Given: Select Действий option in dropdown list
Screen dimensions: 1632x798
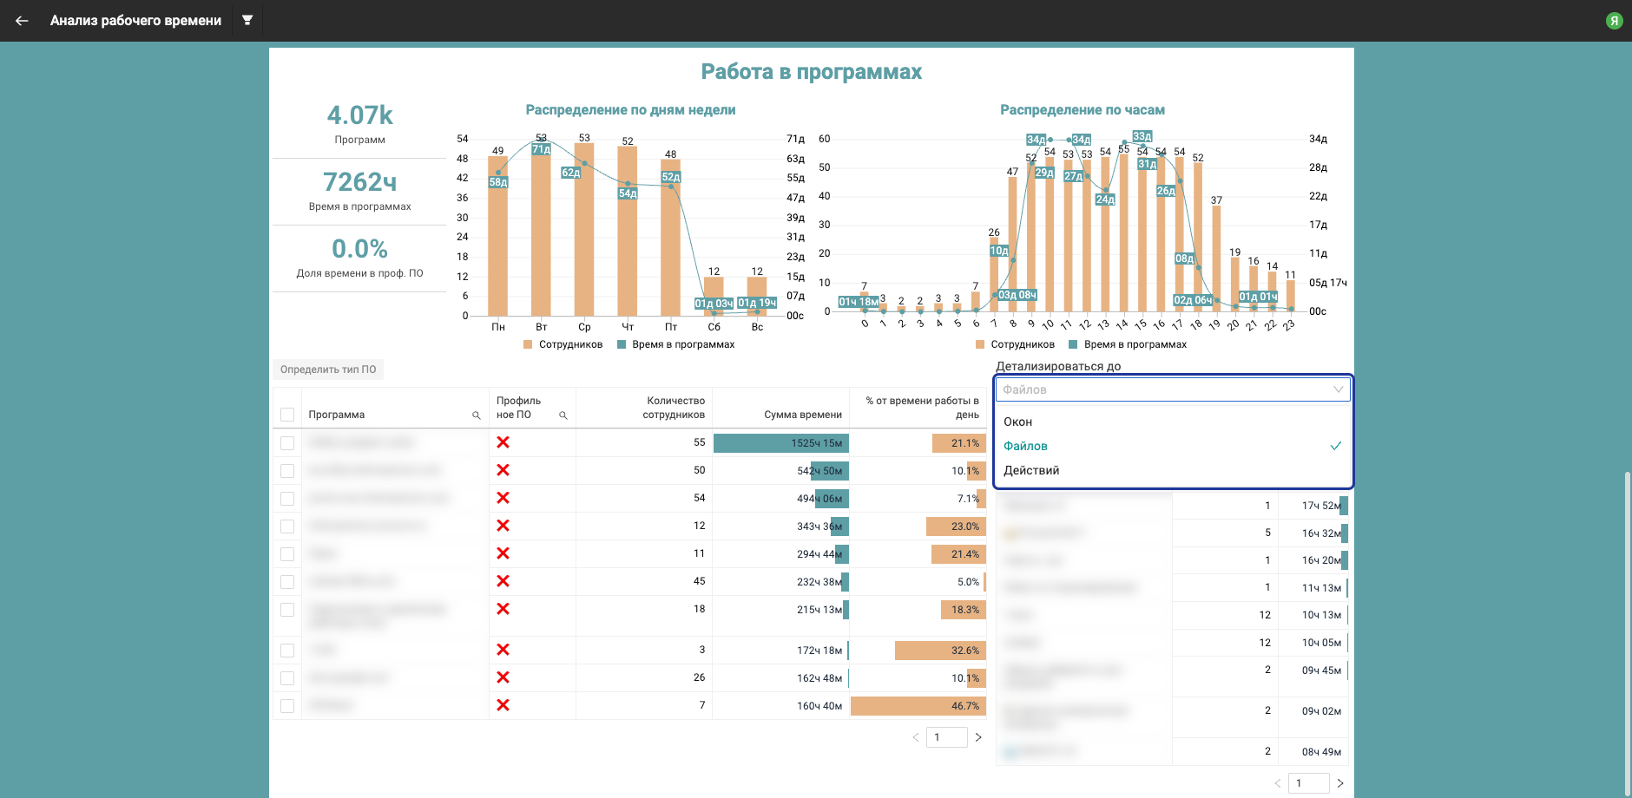Looking at the screenshot, I should [x=1031, y=470].
